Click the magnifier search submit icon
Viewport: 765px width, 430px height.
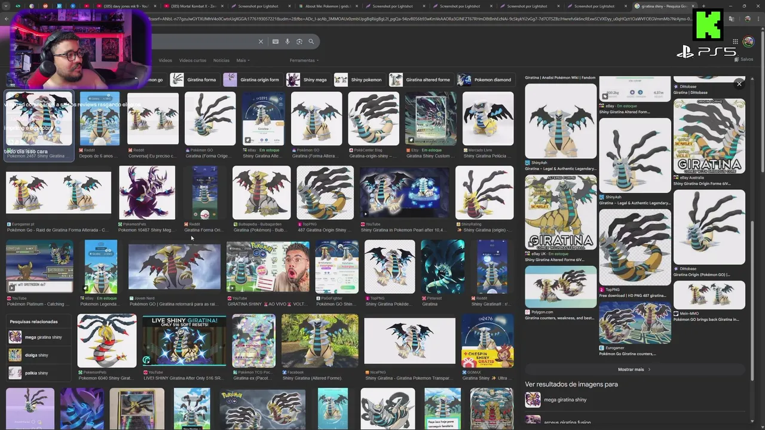click(x=311, y=42)
